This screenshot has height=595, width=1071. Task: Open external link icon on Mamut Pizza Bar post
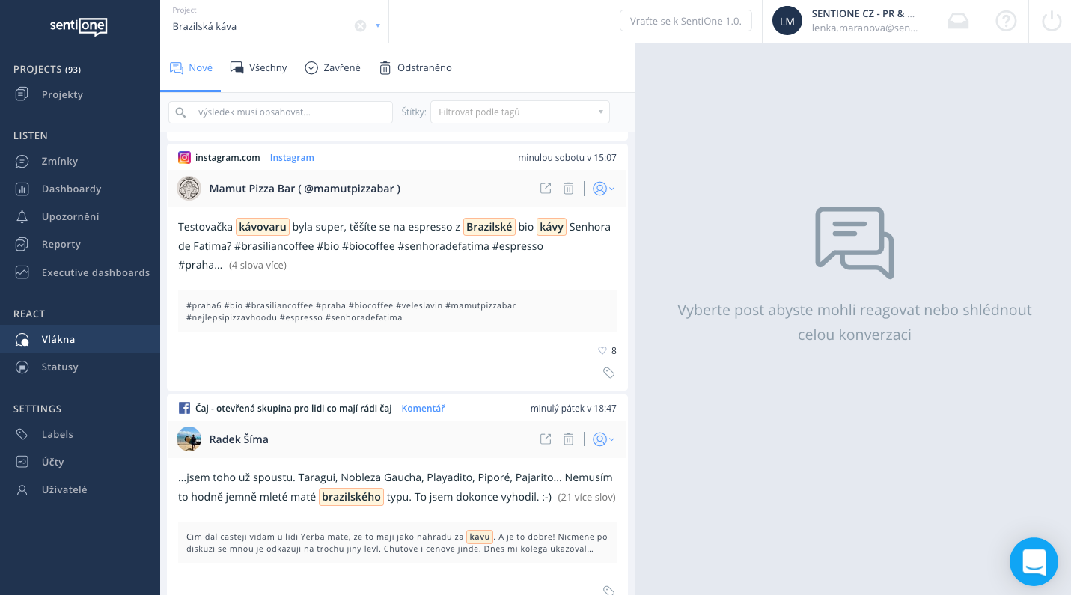point(546,189)
